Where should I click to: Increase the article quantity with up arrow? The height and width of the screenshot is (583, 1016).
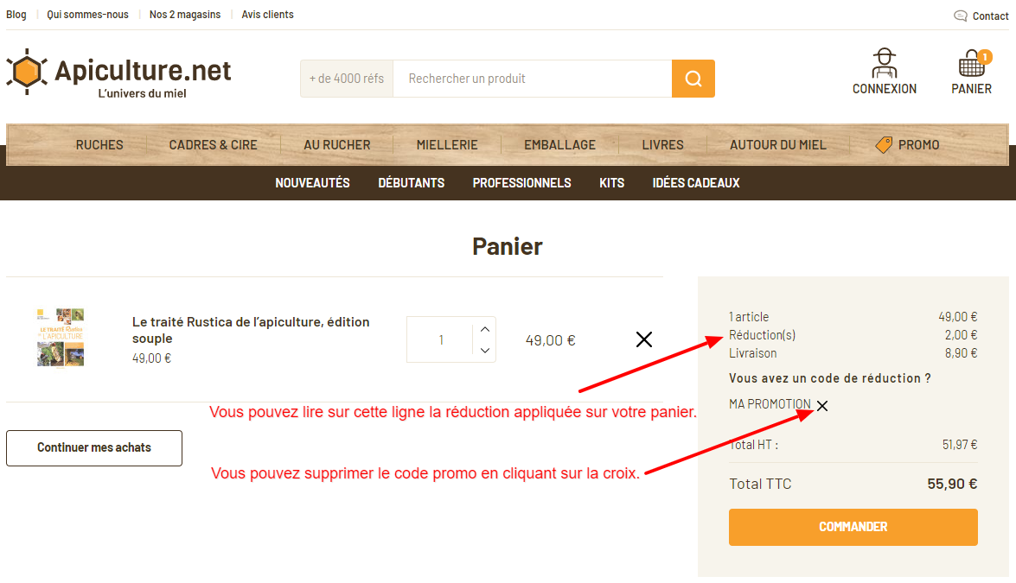tap(485, 329)
